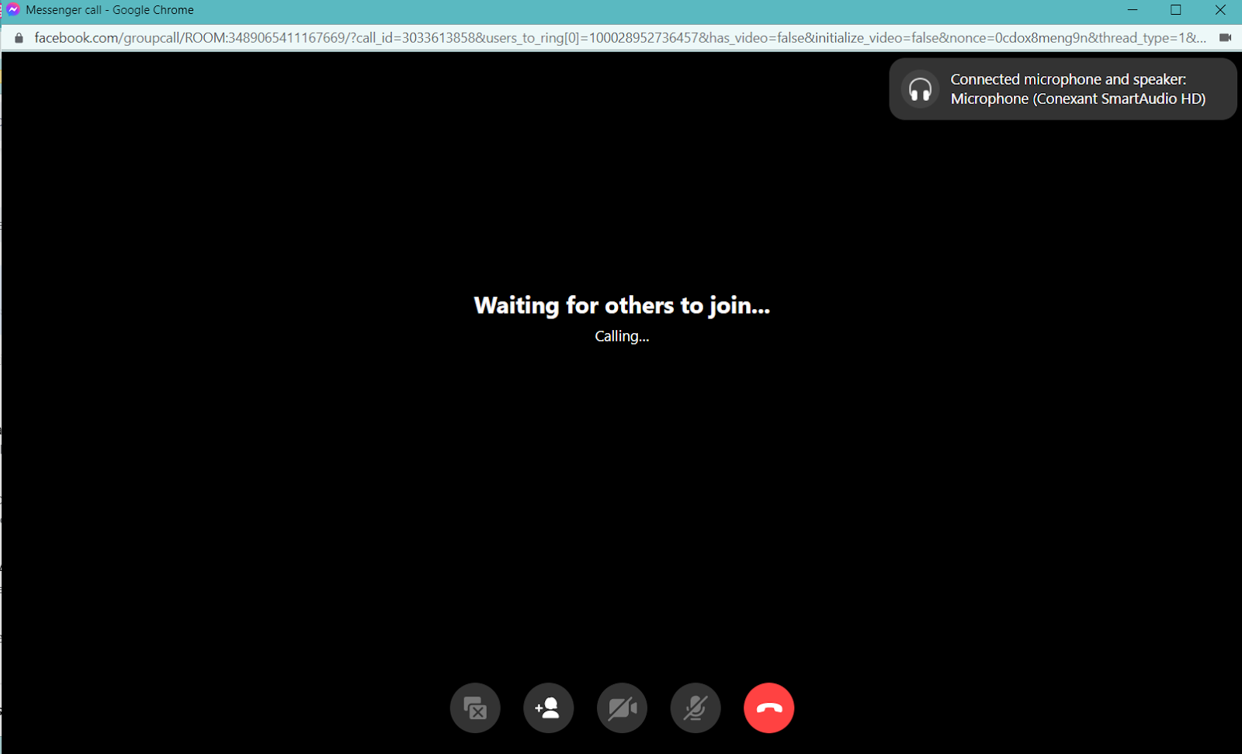
Task: Close the Messenger call window
Action: point(1220,10)
